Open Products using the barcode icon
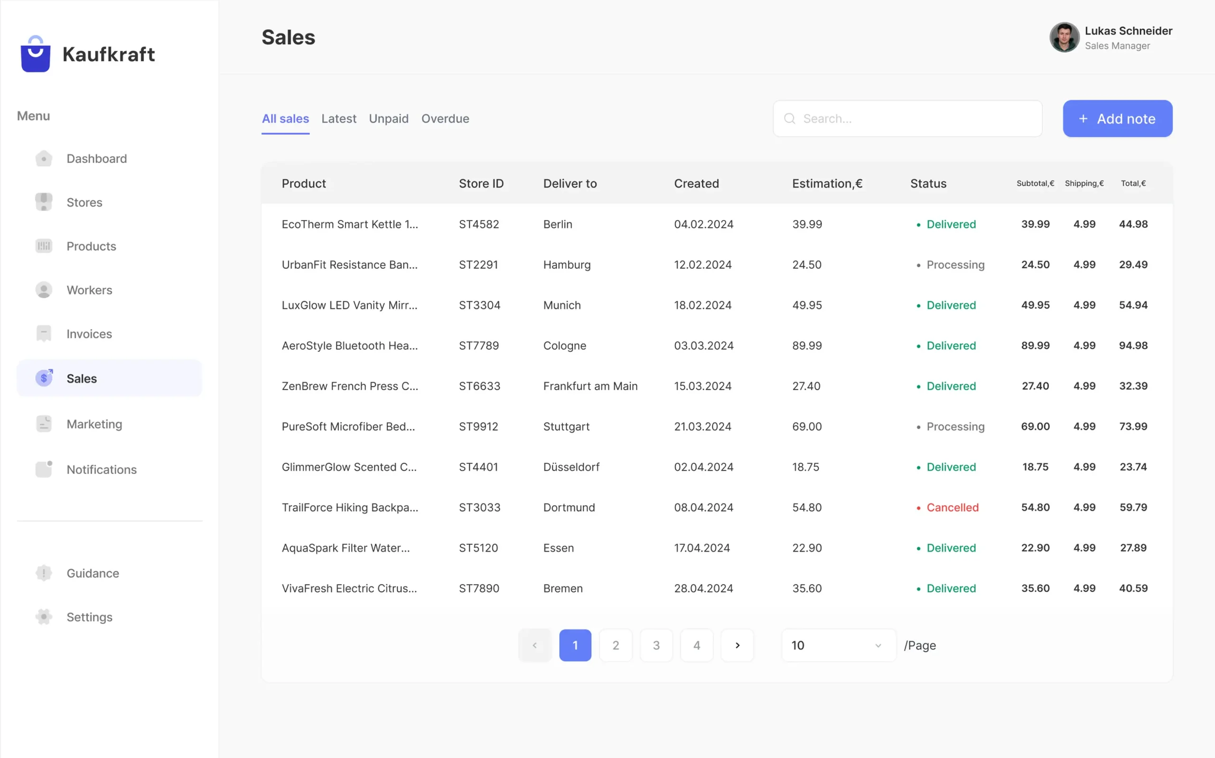 pyautogui.click(x=44, y=246)
